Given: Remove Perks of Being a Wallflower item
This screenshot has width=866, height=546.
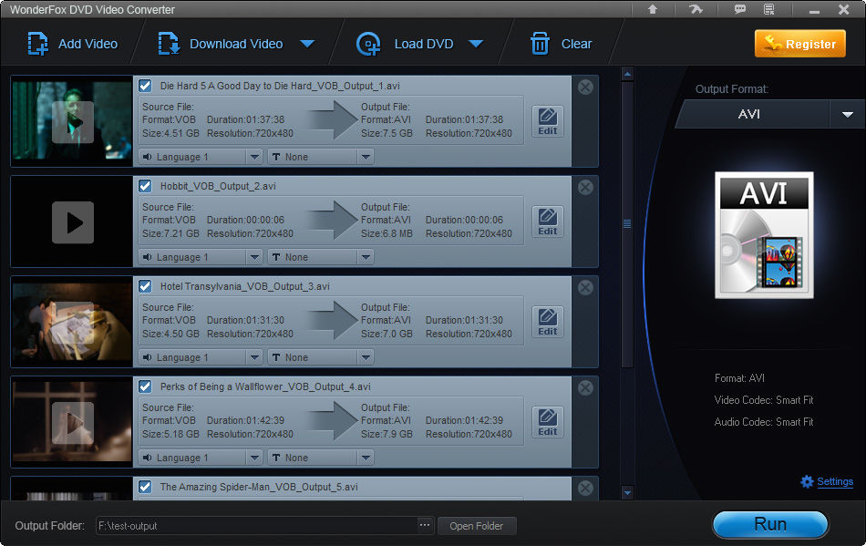Looking at the screenshot, I should pos(585,388).
